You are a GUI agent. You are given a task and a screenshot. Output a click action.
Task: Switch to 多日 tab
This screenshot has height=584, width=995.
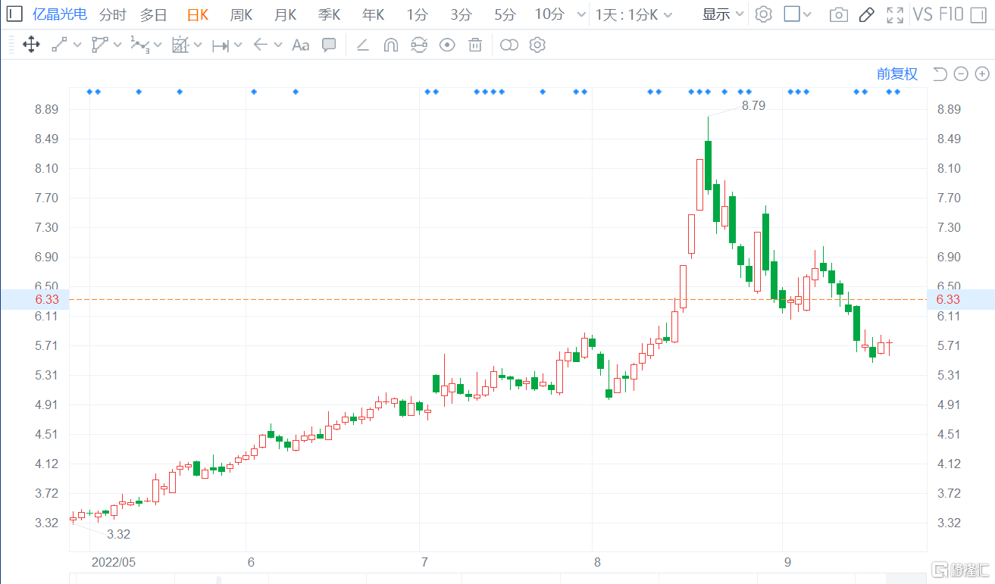pyautogui.click(x=153, y=14)
